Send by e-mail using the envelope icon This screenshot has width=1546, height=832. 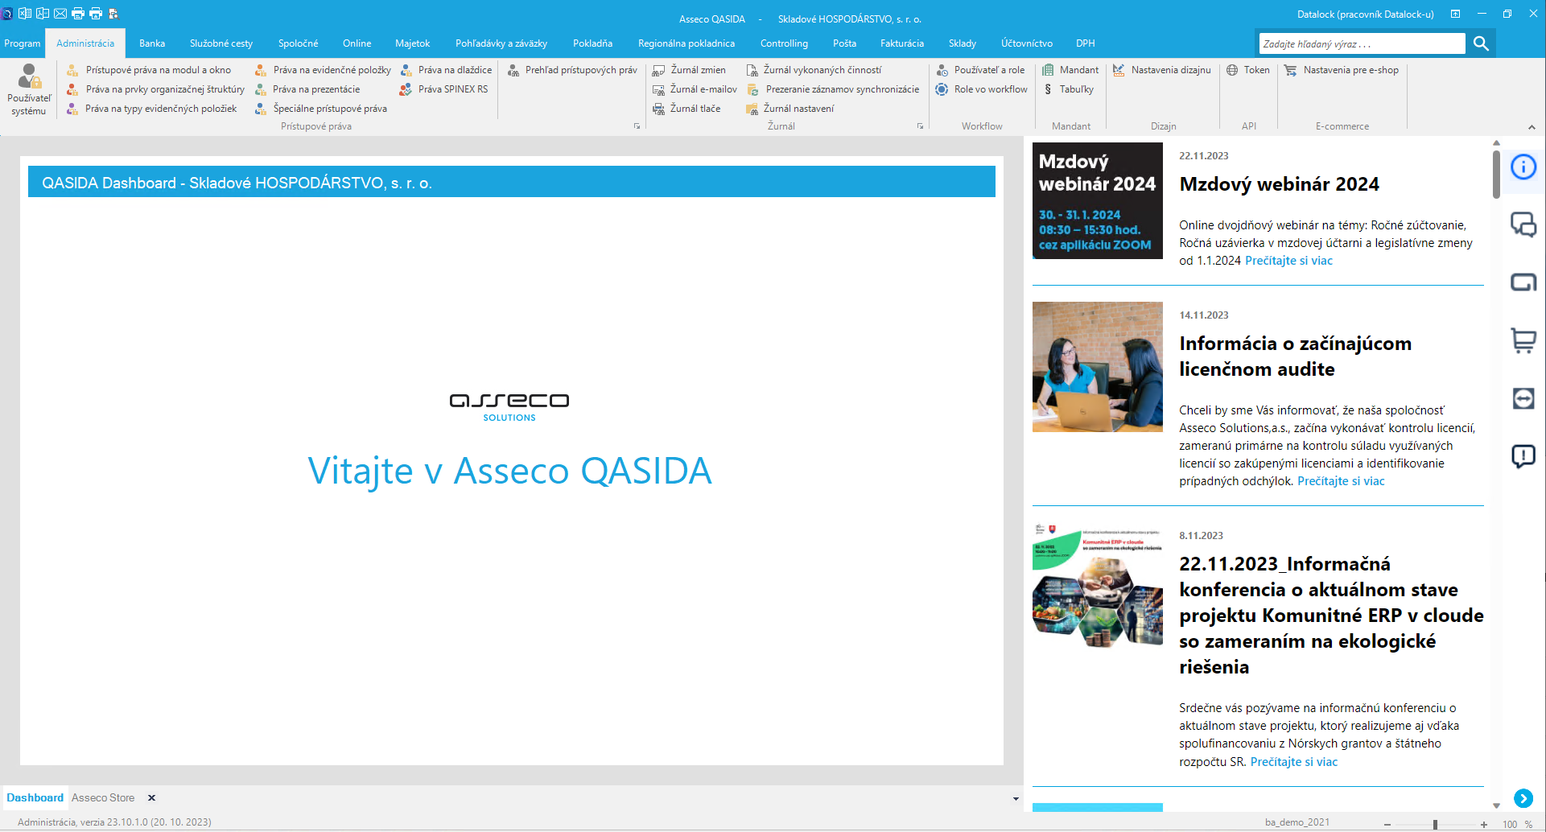(x=60, y=13)
